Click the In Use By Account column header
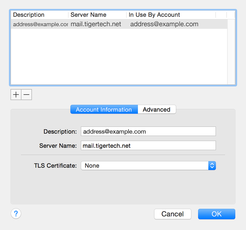Screen dimensions: 246x230 pyautogui.click(x=154, y=15)
